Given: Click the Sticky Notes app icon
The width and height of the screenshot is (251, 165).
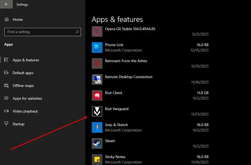Looking at the screenshot, I should point(97,159).
